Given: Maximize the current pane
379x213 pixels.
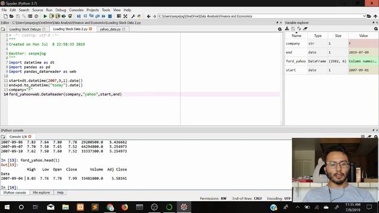Looking at the screenshot, I should click(x=119, y=16).
